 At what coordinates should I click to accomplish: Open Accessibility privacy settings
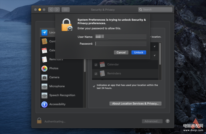pos(62,104)
